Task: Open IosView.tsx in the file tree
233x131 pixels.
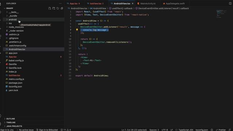Action: click(x=14, y=75)
